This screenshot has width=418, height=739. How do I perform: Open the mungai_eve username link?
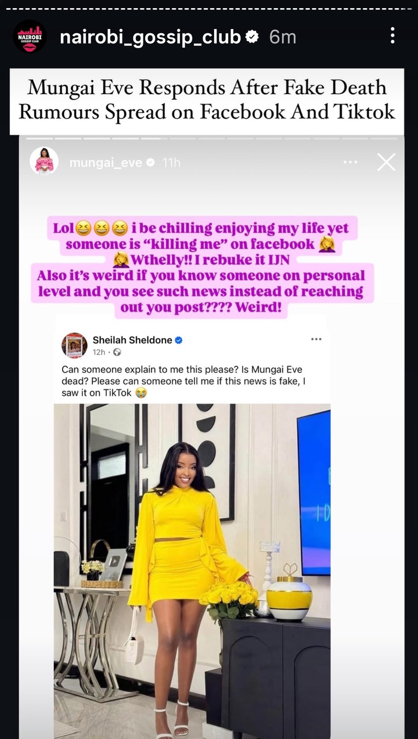(106, 163)
